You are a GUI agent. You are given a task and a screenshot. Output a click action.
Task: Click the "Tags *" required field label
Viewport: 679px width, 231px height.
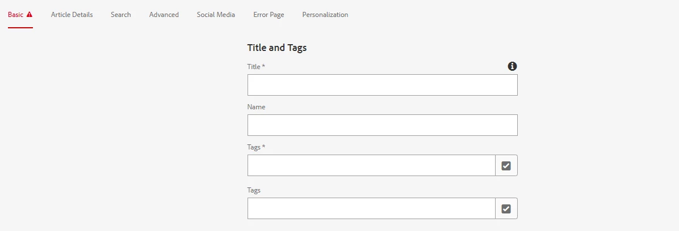(255, 147)
